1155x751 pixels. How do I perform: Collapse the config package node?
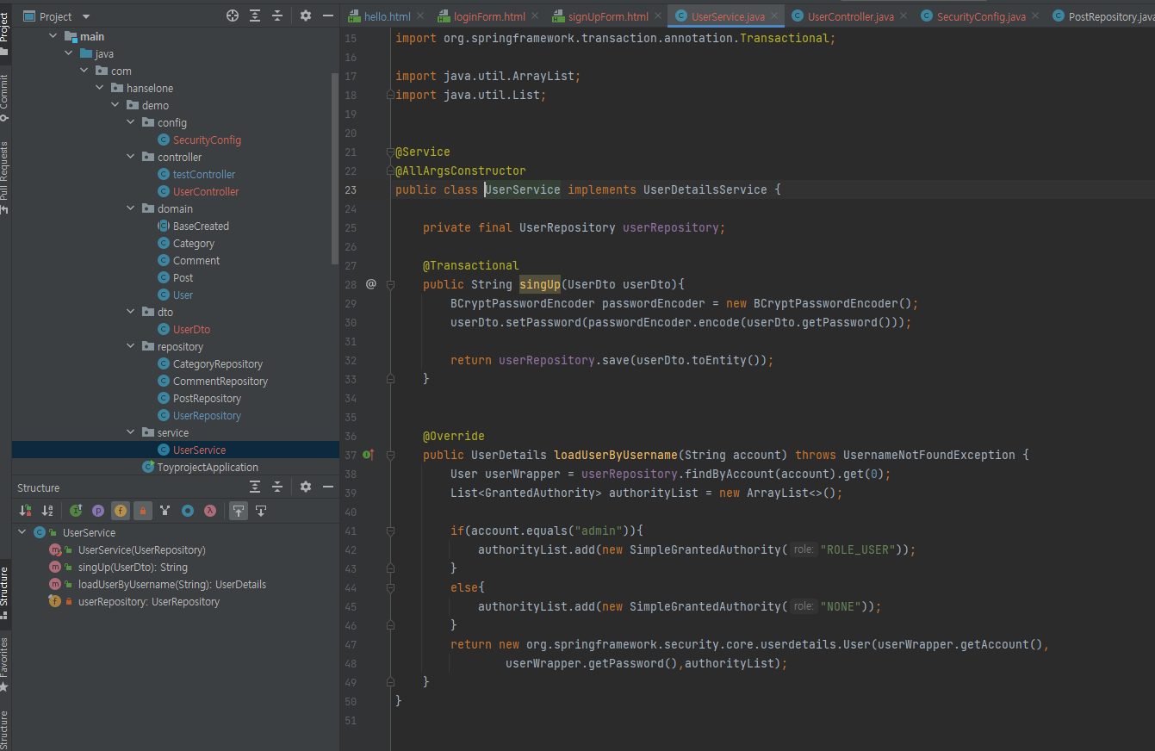point(130,122)
